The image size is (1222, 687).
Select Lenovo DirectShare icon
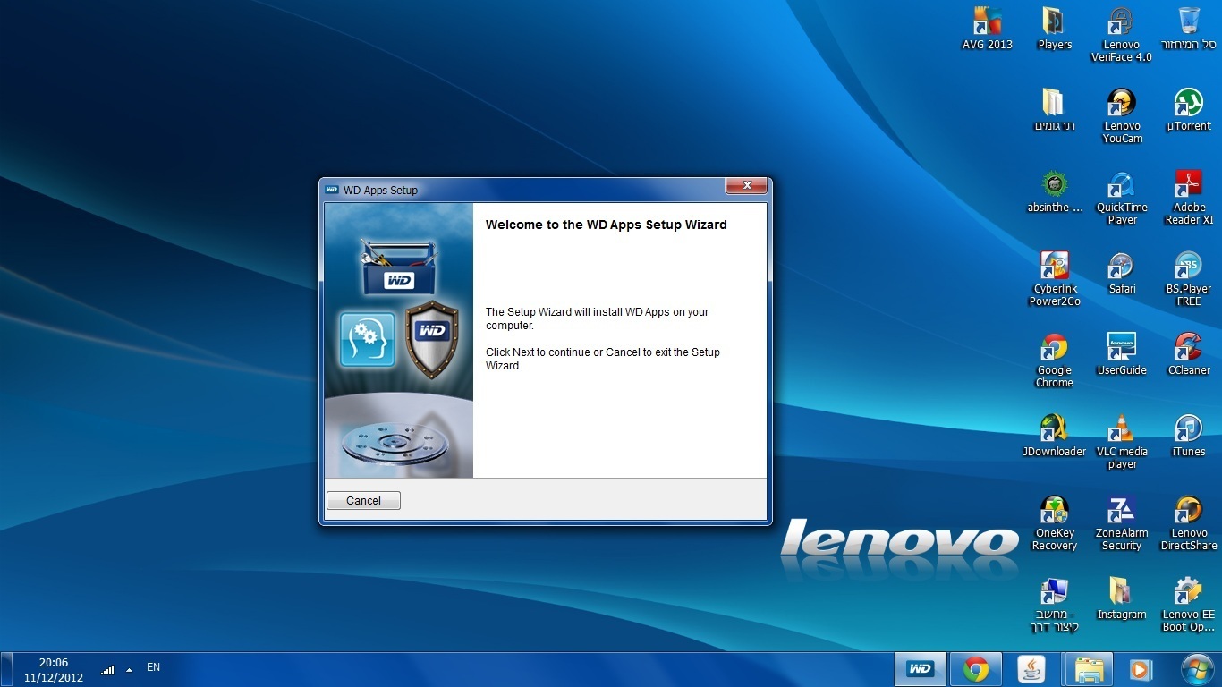click(1189, 523)
